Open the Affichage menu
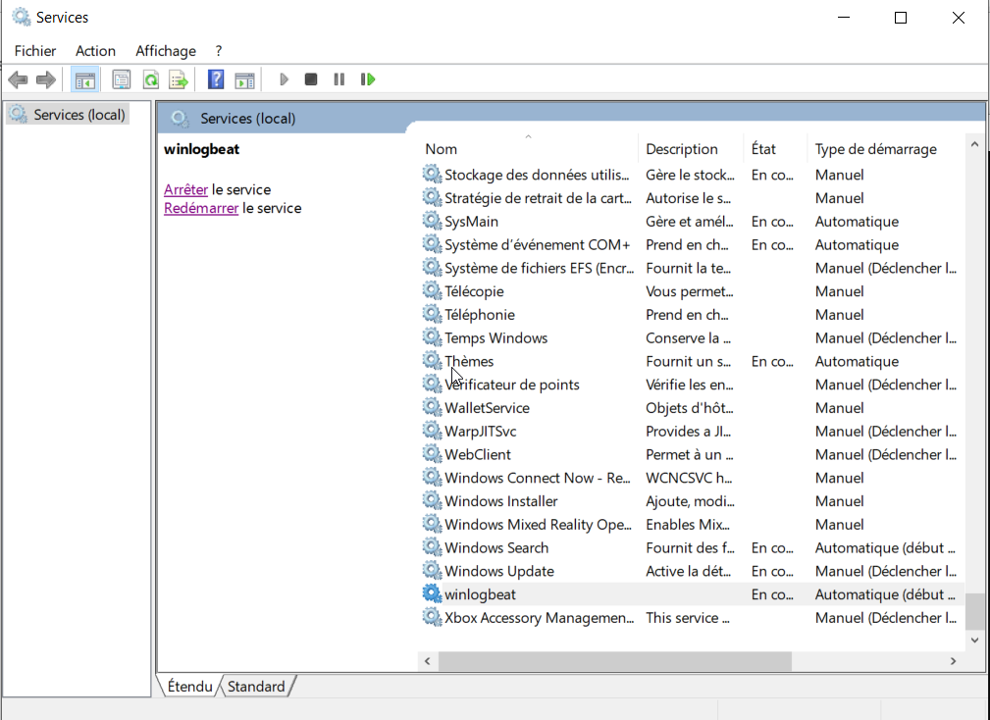The width and height of the screenshot is (990, 720). pyautogui.click(x=166, y=51)
